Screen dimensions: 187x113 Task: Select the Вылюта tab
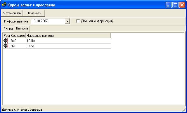[22, 29]
